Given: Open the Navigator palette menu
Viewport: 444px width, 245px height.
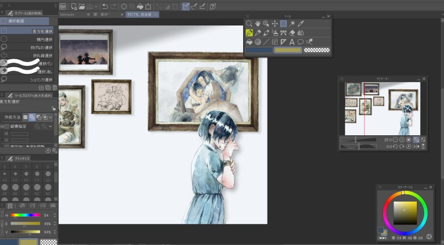Looking at the screenshot, I should (x=342, y=79).
